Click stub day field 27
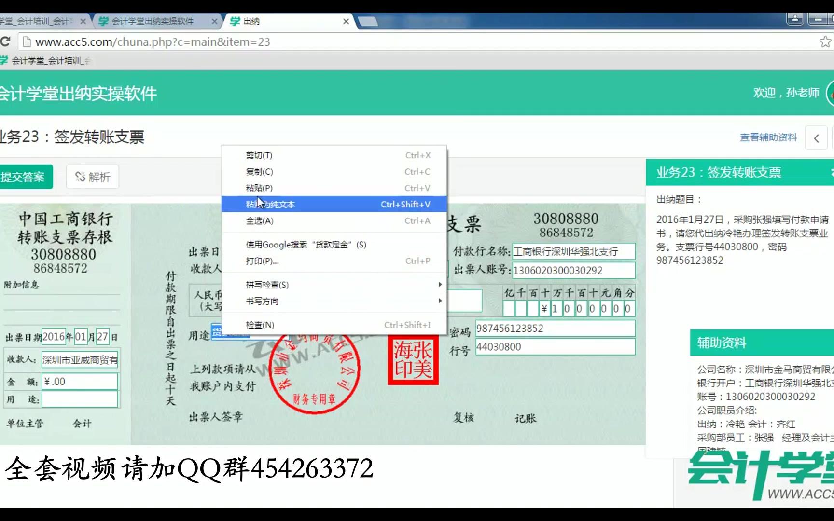Viewport: 834px width, 521px height. click(102, 337)
